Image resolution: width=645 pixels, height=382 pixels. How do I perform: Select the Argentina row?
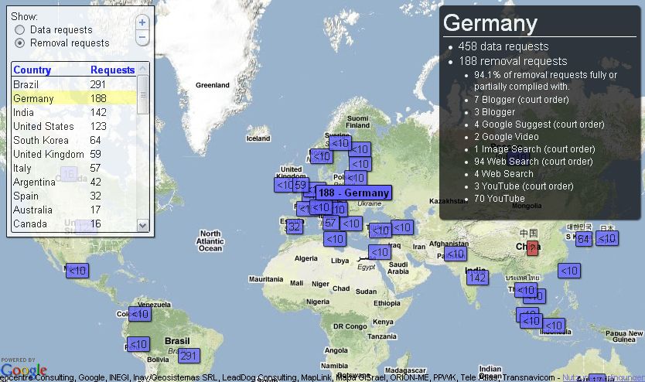74,182
